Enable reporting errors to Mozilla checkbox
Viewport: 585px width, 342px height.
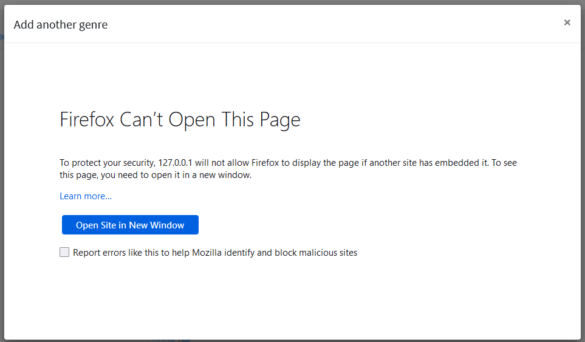point(64,252)
